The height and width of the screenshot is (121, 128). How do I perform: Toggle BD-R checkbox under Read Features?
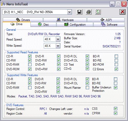click(x=116, y=56)
